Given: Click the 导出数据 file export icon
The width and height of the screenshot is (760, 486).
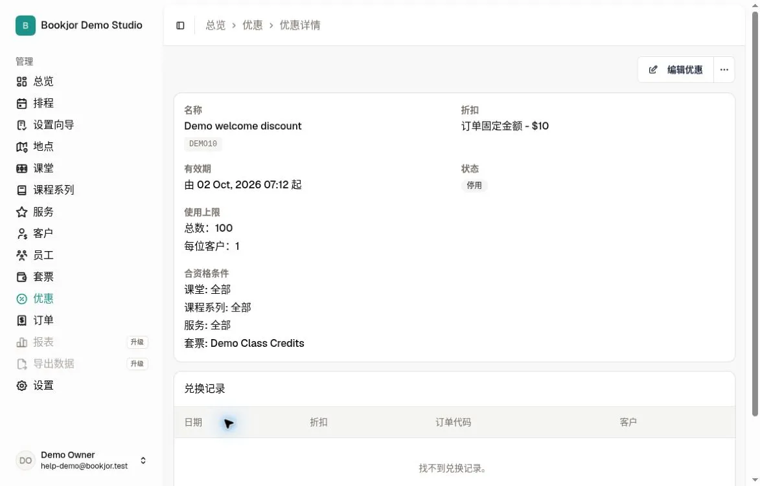Looking at the screenshot, I should pos(22,364).
